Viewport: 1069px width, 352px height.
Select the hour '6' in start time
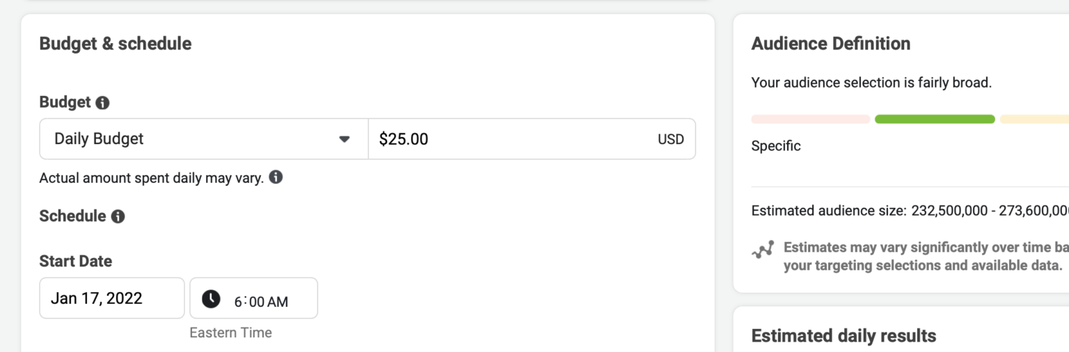(x=238, y=302)
